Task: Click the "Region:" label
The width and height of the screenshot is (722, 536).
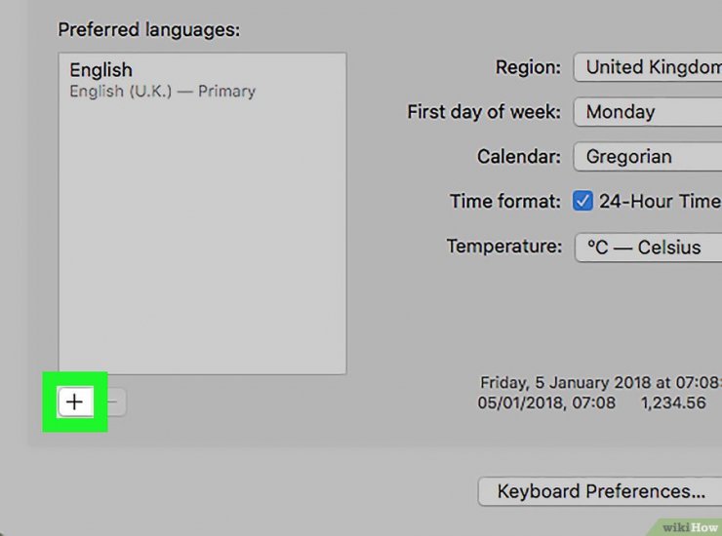Action: pyautogui.click(x=528, y=68)
